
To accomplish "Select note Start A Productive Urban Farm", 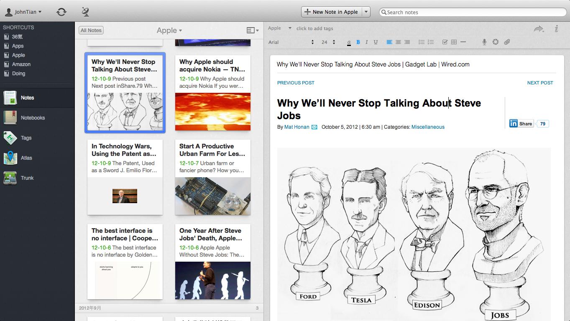I will 213,177.
